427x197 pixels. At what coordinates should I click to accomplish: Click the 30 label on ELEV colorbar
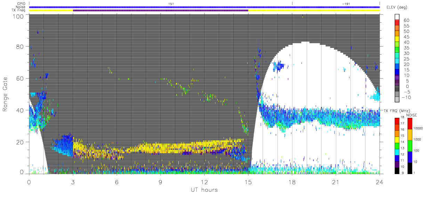click(407, 53)
